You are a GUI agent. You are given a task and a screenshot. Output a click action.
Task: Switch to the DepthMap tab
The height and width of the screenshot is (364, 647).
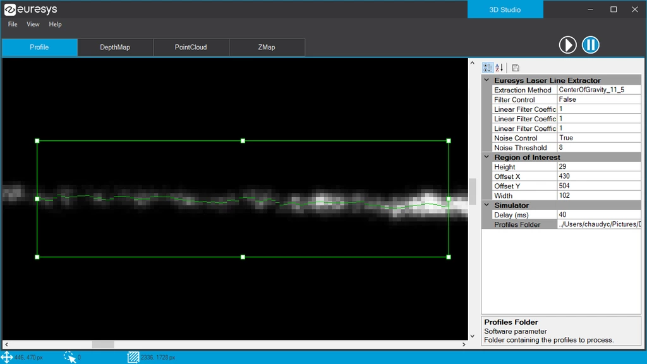click(115, 47)
